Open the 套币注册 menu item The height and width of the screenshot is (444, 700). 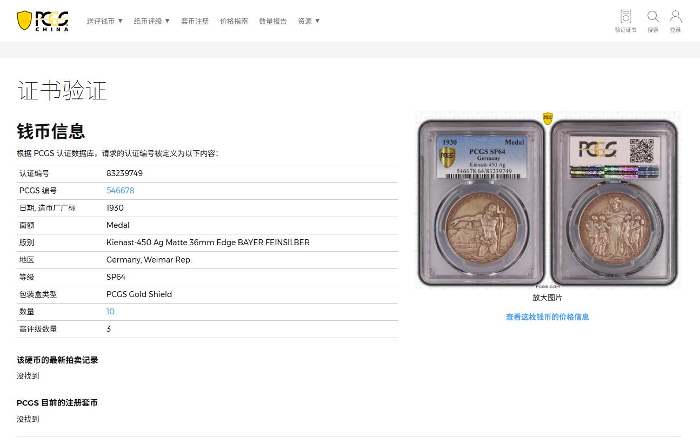(x=195, y=21)
